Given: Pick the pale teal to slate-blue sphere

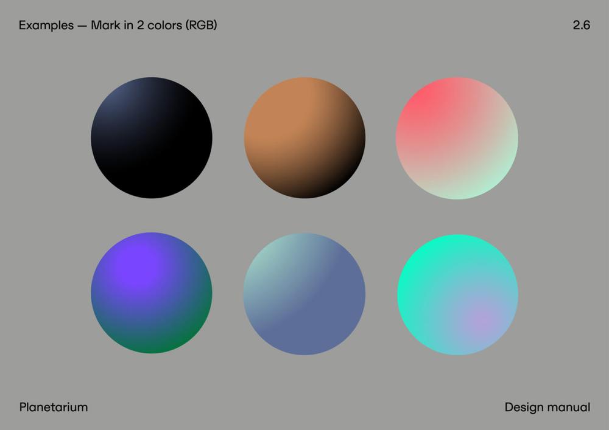Looking at the screenshot, I should click(x=304, y=294).
